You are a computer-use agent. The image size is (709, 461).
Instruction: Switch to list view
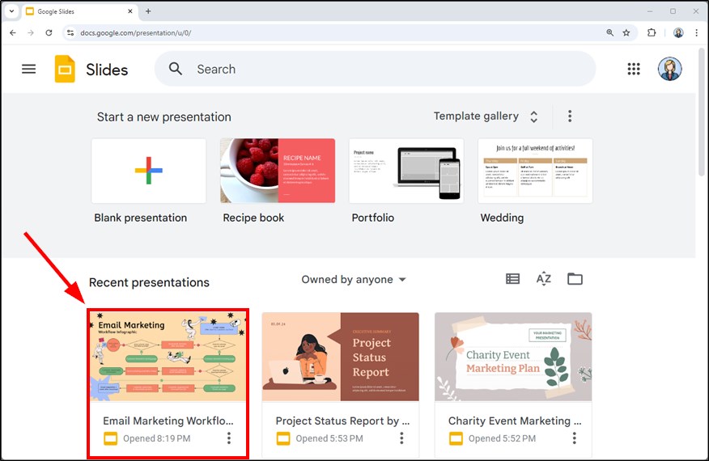[512, 279]
